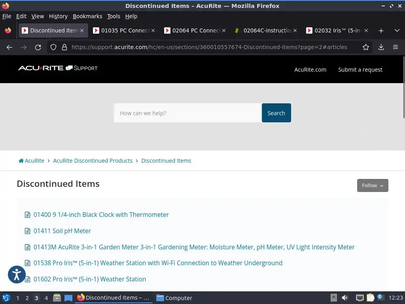Click the AcuRite Support logo
The height and width of the screenshot is (304, 405).
58,68
